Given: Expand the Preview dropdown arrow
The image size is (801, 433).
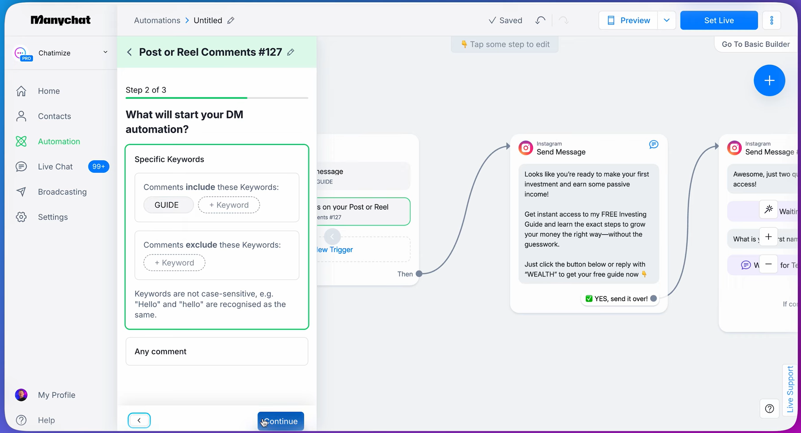Looking at the screenshot, I should (x=666, y=20).
